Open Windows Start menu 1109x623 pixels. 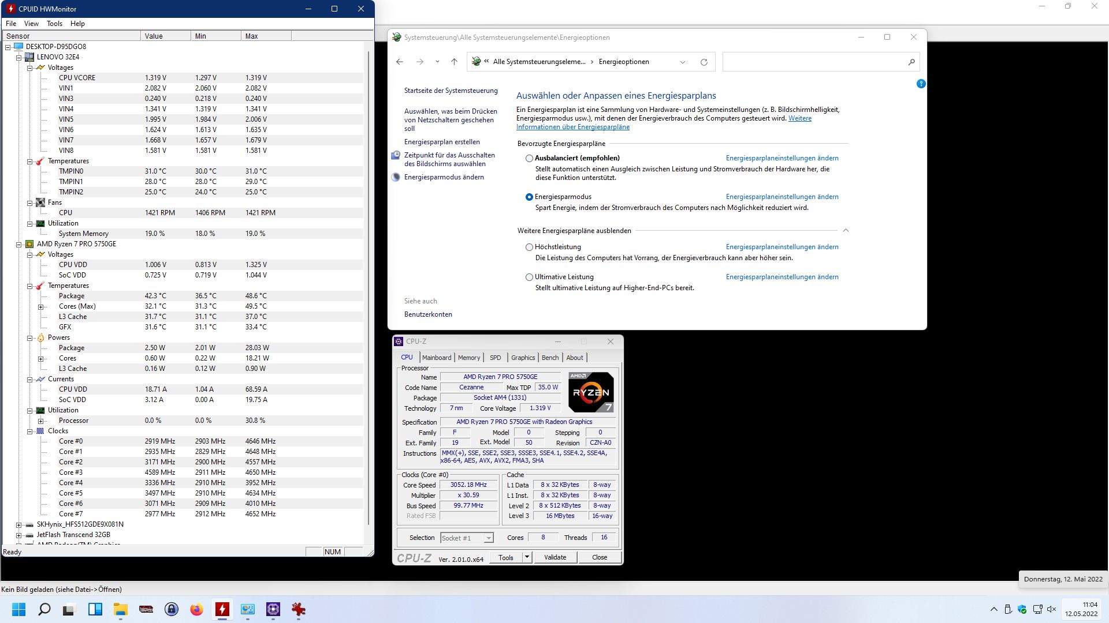pyautogui.click(x=18, y=609)
